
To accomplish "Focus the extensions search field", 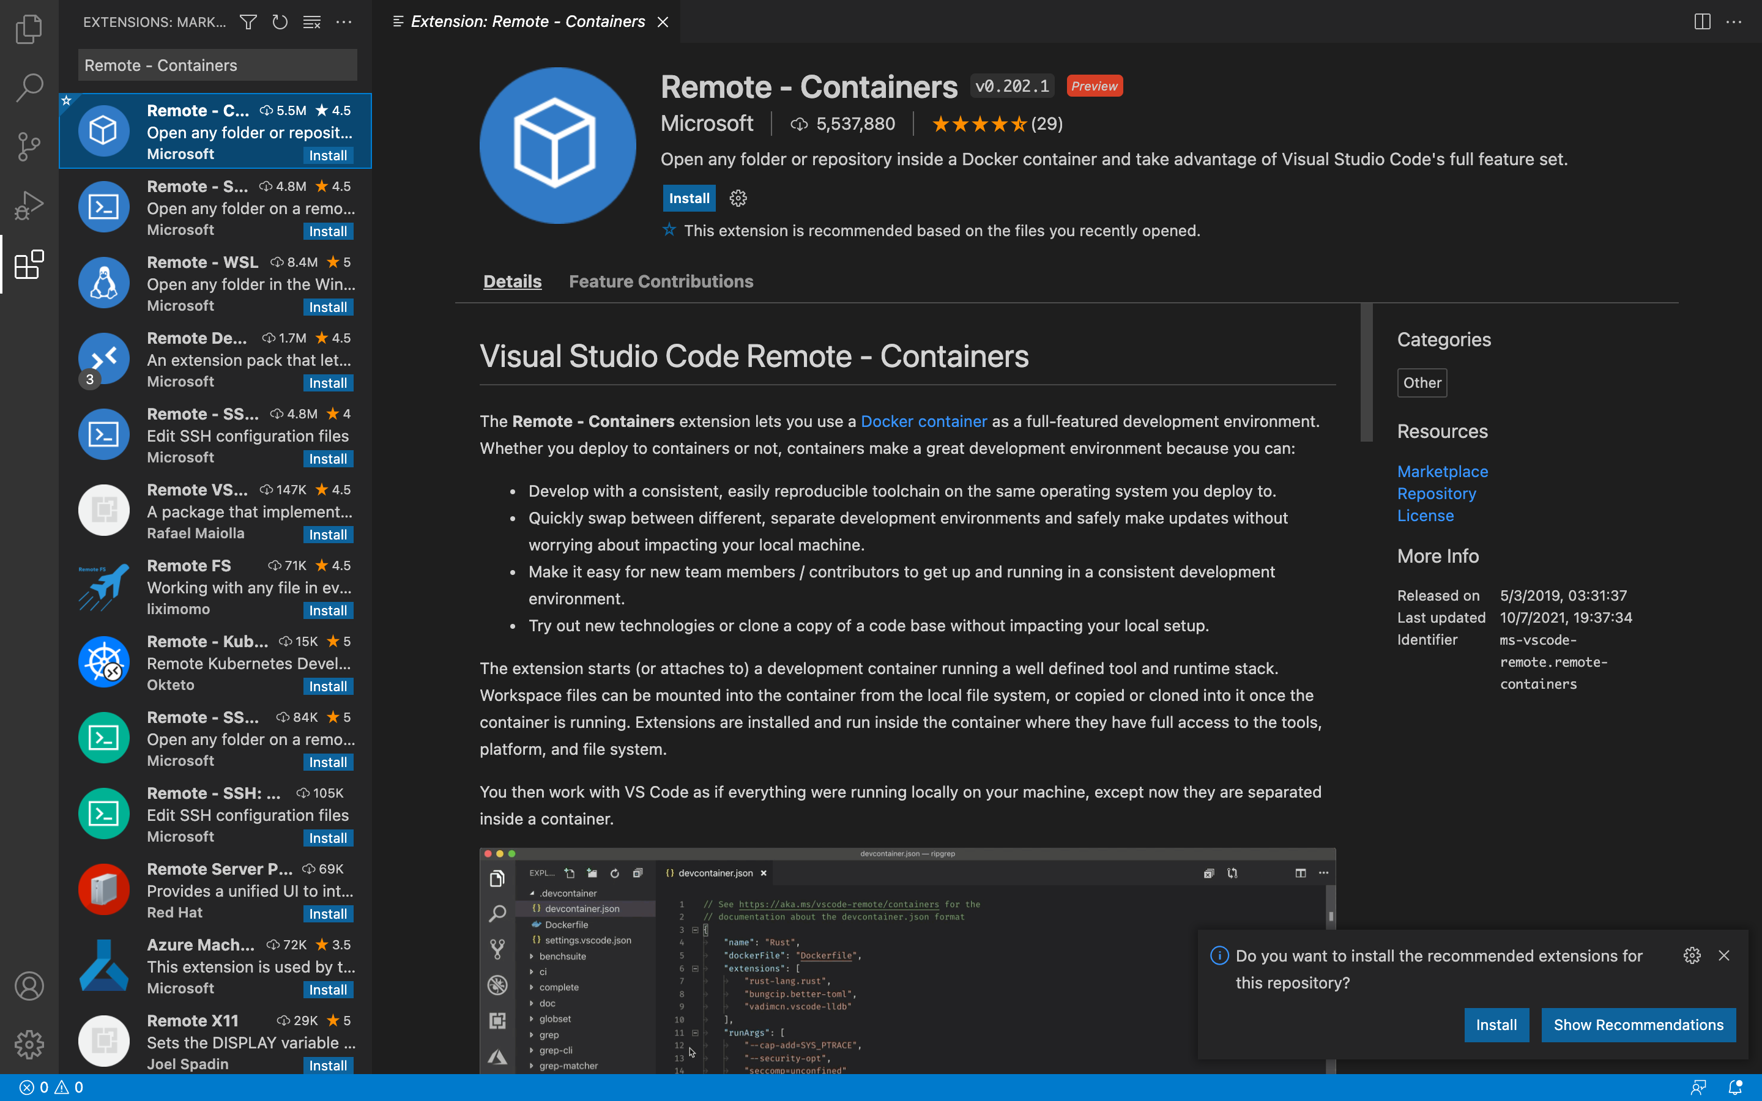I will click(218, 65).
